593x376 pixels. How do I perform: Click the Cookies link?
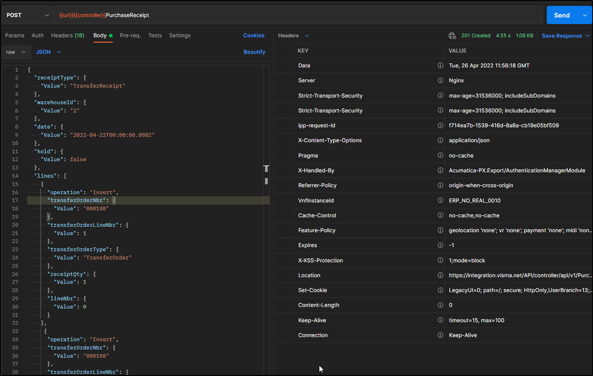coord(253,36)
